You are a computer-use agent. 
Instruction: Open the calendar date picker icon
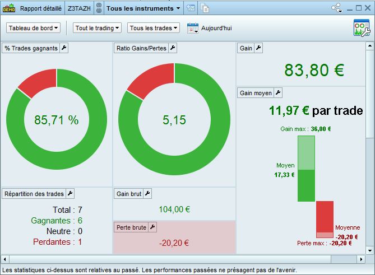point(192,28)
